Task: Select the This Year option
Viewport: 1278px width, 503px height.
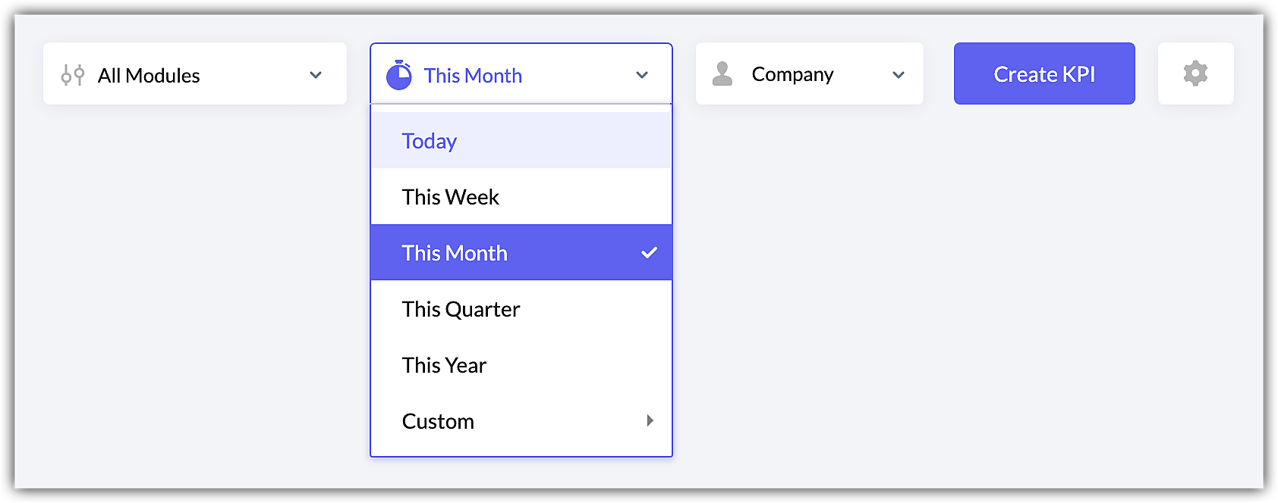Action: [444, 365]
